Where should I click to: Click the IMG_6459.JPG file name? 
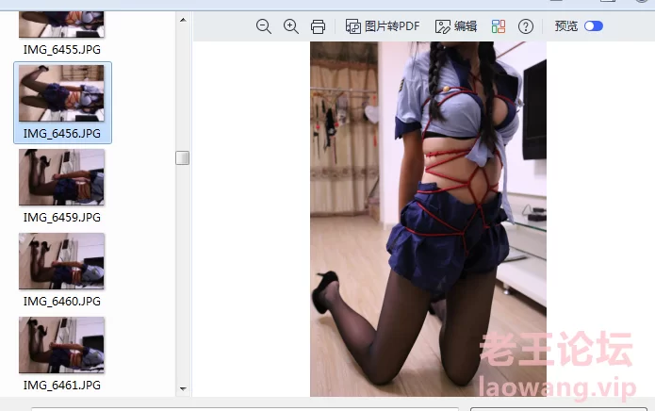point(62,218)
